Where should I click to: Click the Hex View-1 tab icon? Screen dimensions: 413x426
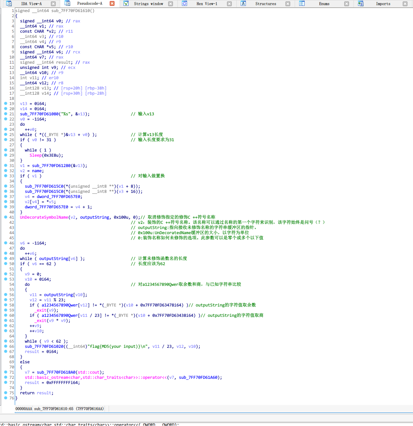pyautogui.click(x=185, y=3)
